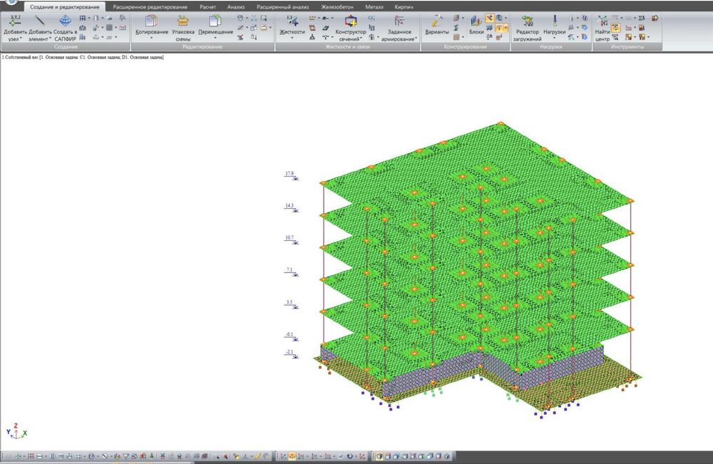Expand the Добавить элемент dropdown arrow
713x464 pixels.
click(50, 39)
